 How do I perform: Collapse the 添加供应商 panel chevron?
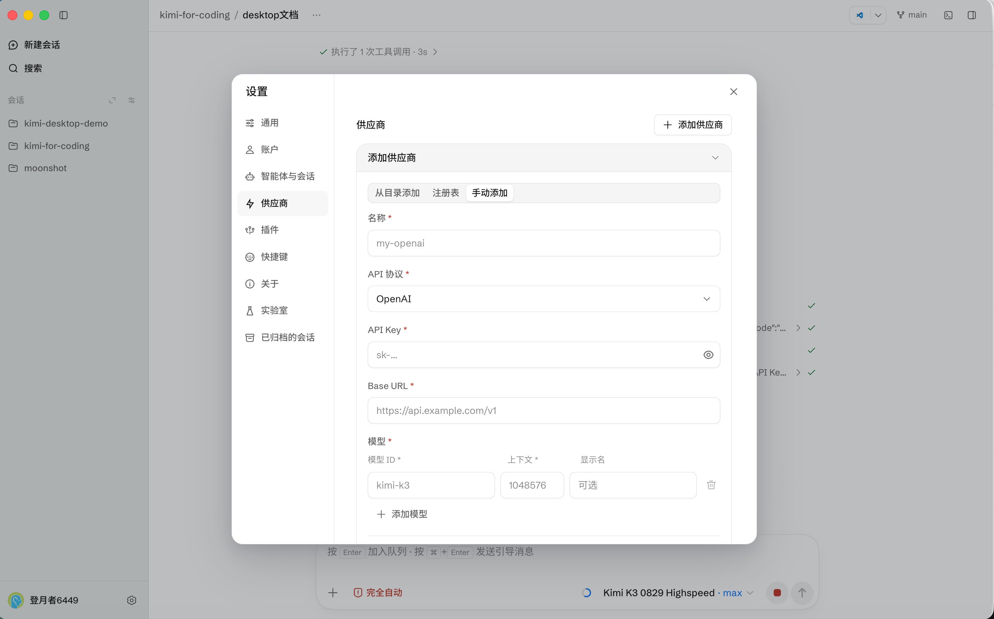(715, 158)
